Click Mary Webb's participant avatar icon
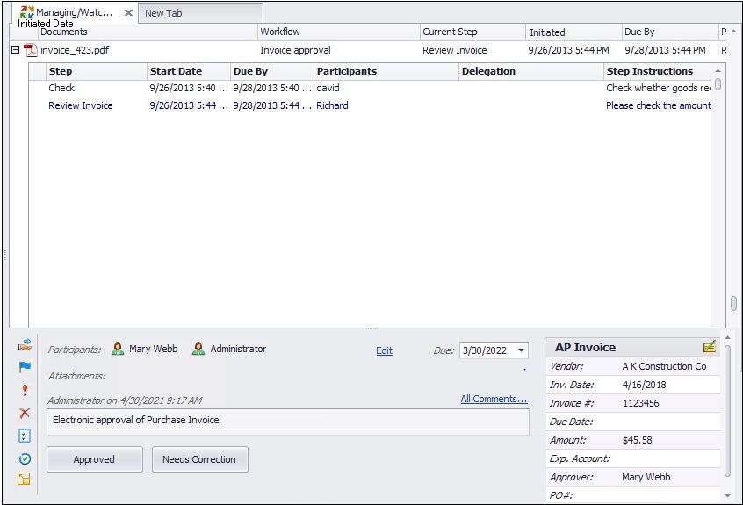 click(x=118, y=349)
